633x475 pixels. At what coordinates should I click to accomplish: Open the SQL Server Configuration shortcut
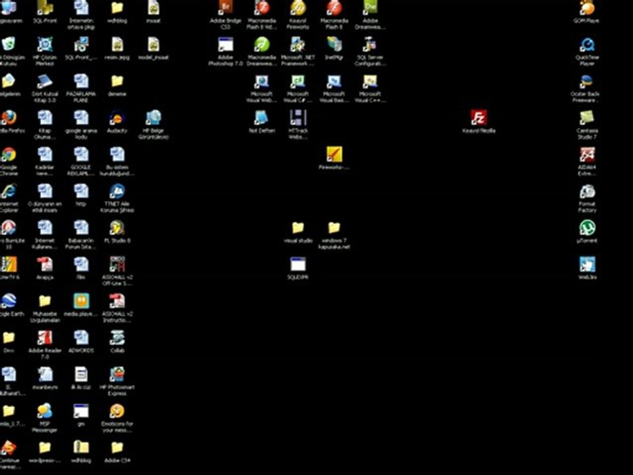(x=370, y=44)
